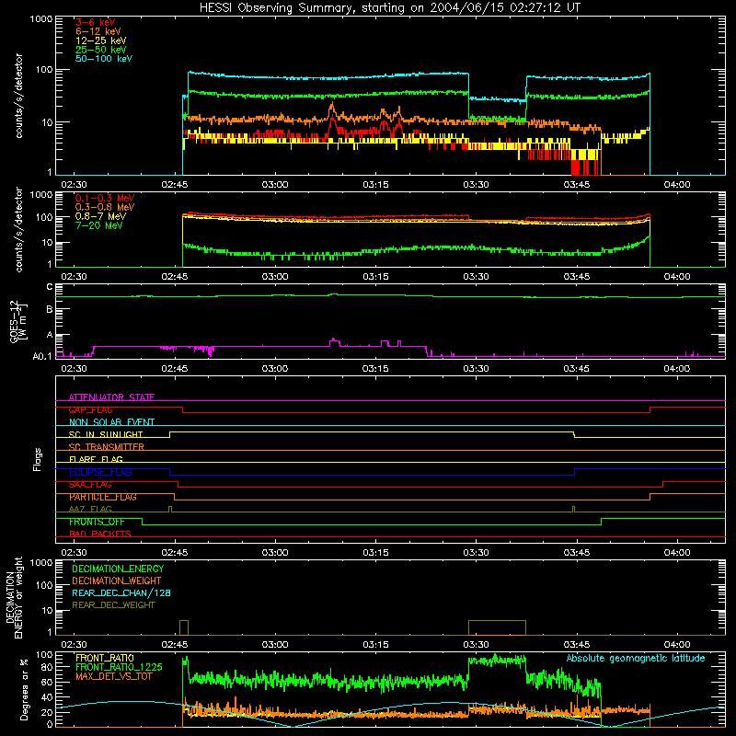Viewport: 736px width, 736px height.
Task: Select A47_FLAG label
Action: tap(90, 509)
